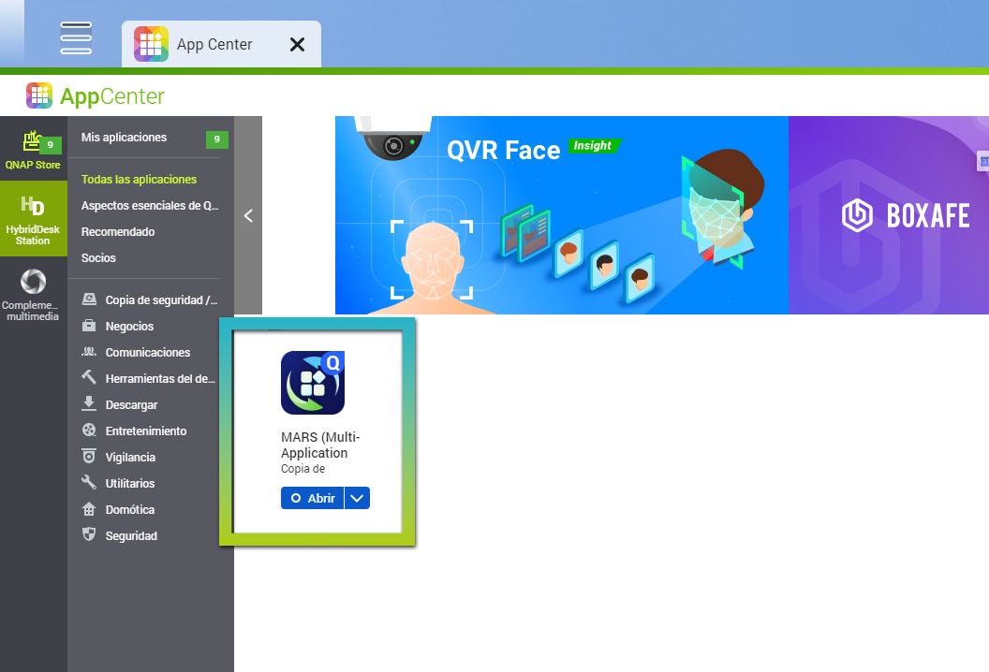Click the Herramientas hammer icon

point(89,377)
